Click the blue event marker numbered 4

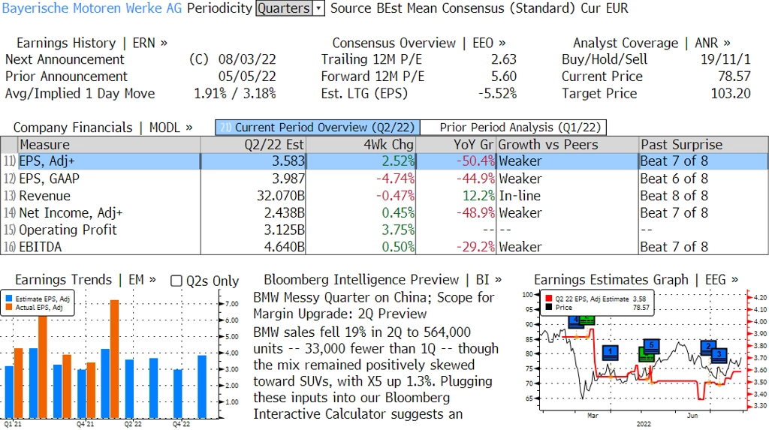point(576,322)
